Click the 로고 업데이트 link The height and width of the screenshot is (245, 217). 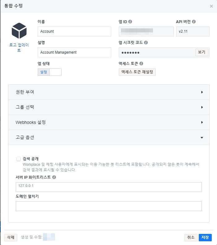click(x=19, y=47)
